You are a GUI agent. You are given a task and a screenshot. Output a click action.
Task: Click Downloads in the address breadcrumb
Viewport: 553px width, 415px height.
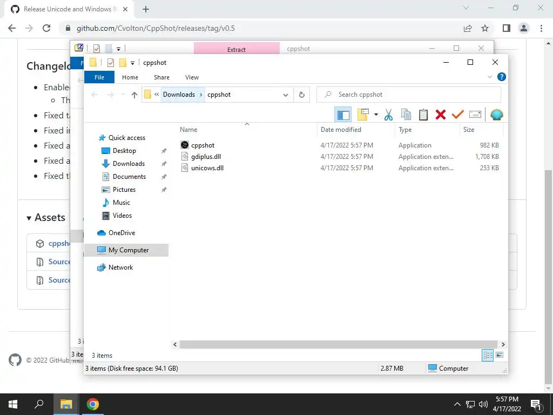click(x=179, y=95)
